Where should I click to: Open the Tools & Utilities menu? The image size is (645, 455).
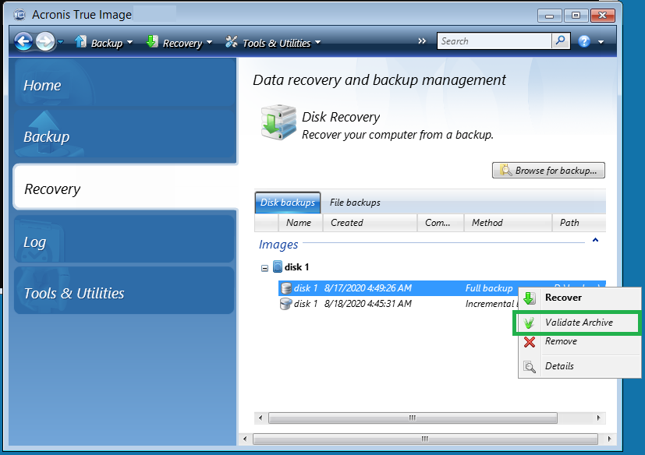click(272, 42)
